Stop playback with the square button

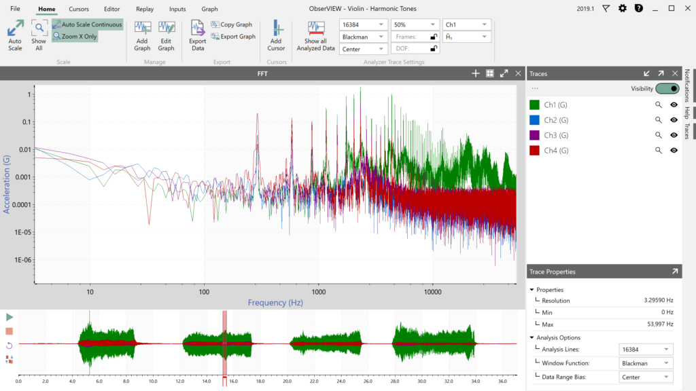[10, 331]
